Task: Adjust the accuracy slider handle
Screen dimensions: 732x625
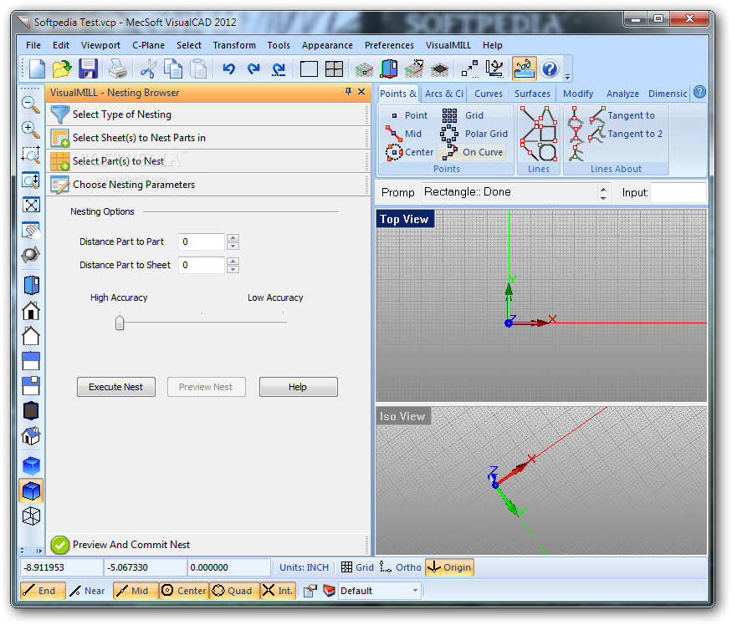Action: (120, 323)
